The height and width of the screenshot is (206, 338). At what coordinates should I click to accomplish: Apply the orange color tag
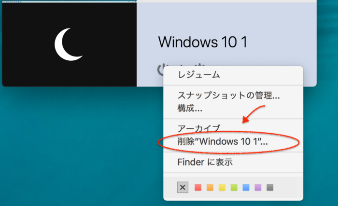[210, 187]
